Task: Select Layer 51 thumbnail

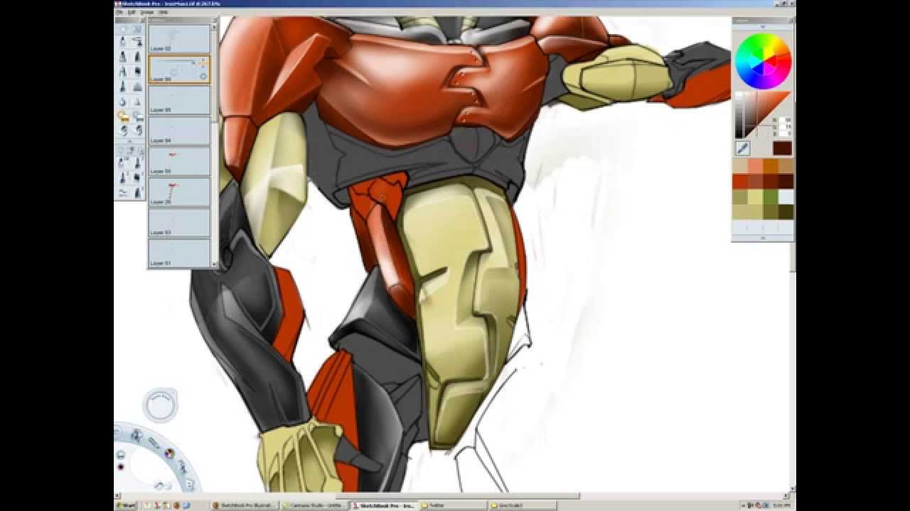Action: pyautogui.click(x=179, y=253)
